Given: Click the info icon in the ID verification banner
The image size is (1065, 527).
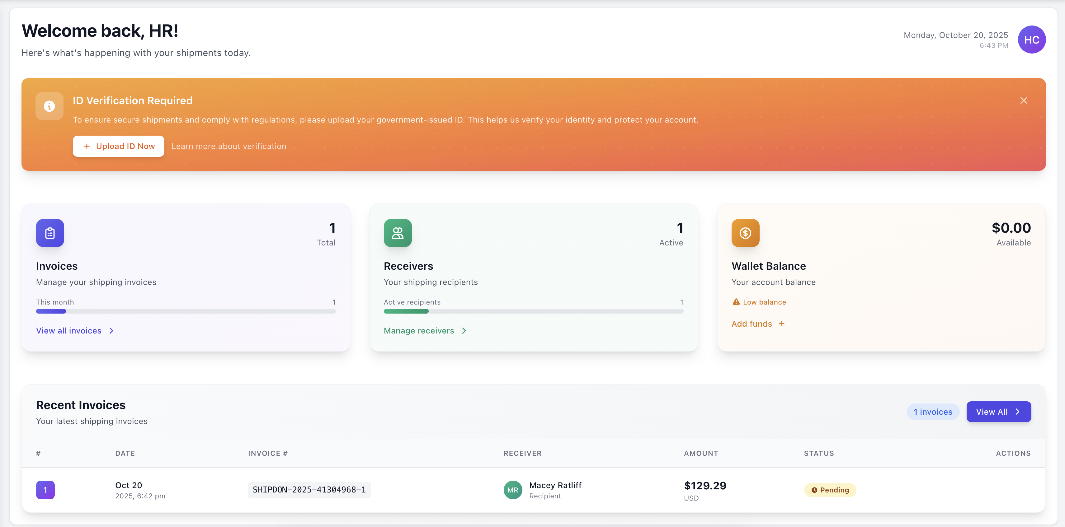Looking at the screenshot, I should pos(49,106).
